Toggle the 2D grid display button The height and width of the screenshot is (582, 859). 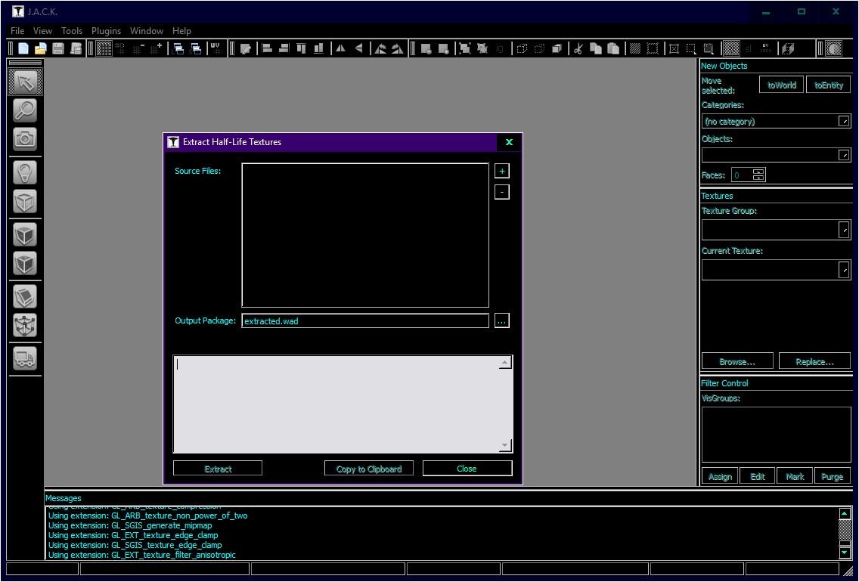(x=104, y=48)
